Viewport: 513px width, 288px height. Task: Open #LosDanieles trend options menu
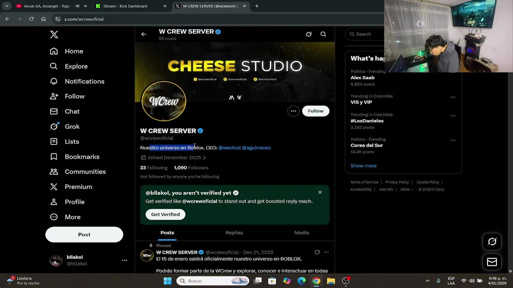[453, 116]
